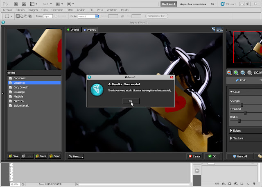Switch to the Preview view toggle
This screenshot has height=187, width=262.
pyautogui.click(x=90, y=30)
